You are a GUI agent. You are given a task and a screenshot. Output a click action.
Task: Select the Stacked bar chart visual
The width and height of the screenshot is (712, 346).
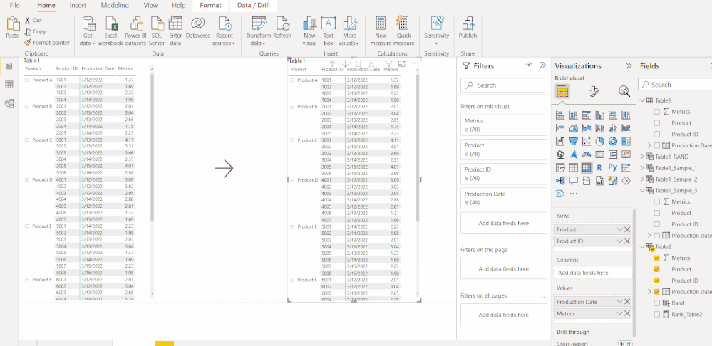point(560,115)
